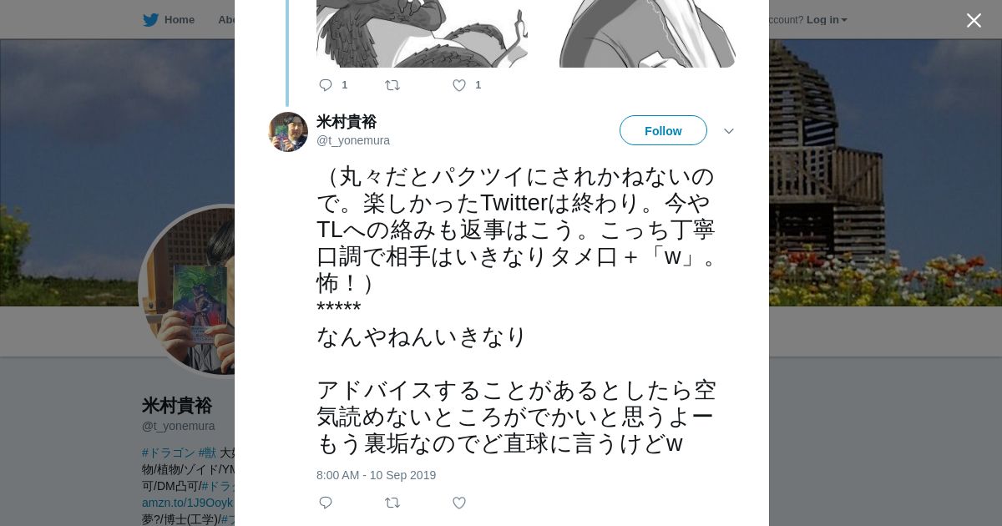Click the Twitter bird Home icon
This screenshot has height=526, width=1002.
click(150, 20)
